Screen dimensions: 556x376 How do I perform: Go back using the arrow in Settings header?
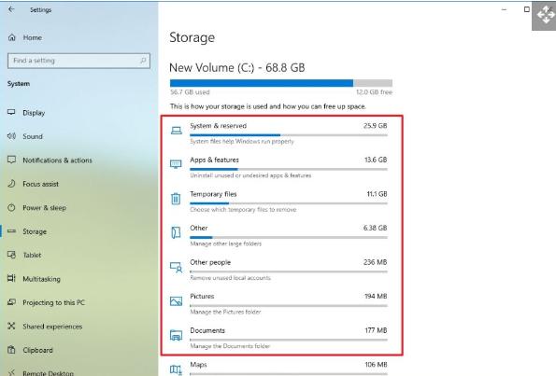tap(11, 9)
